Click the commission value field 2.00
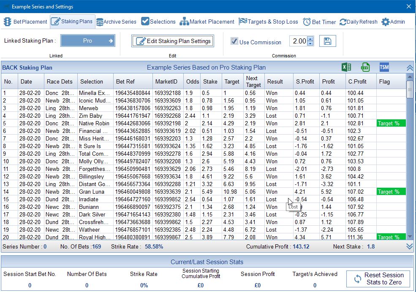 click(x=299, y=41)
